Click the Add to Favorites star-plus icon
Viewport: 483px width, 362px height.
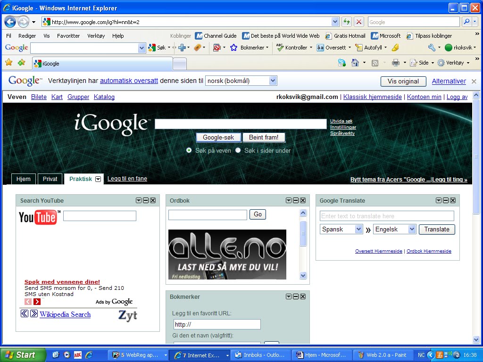point(22,63)
